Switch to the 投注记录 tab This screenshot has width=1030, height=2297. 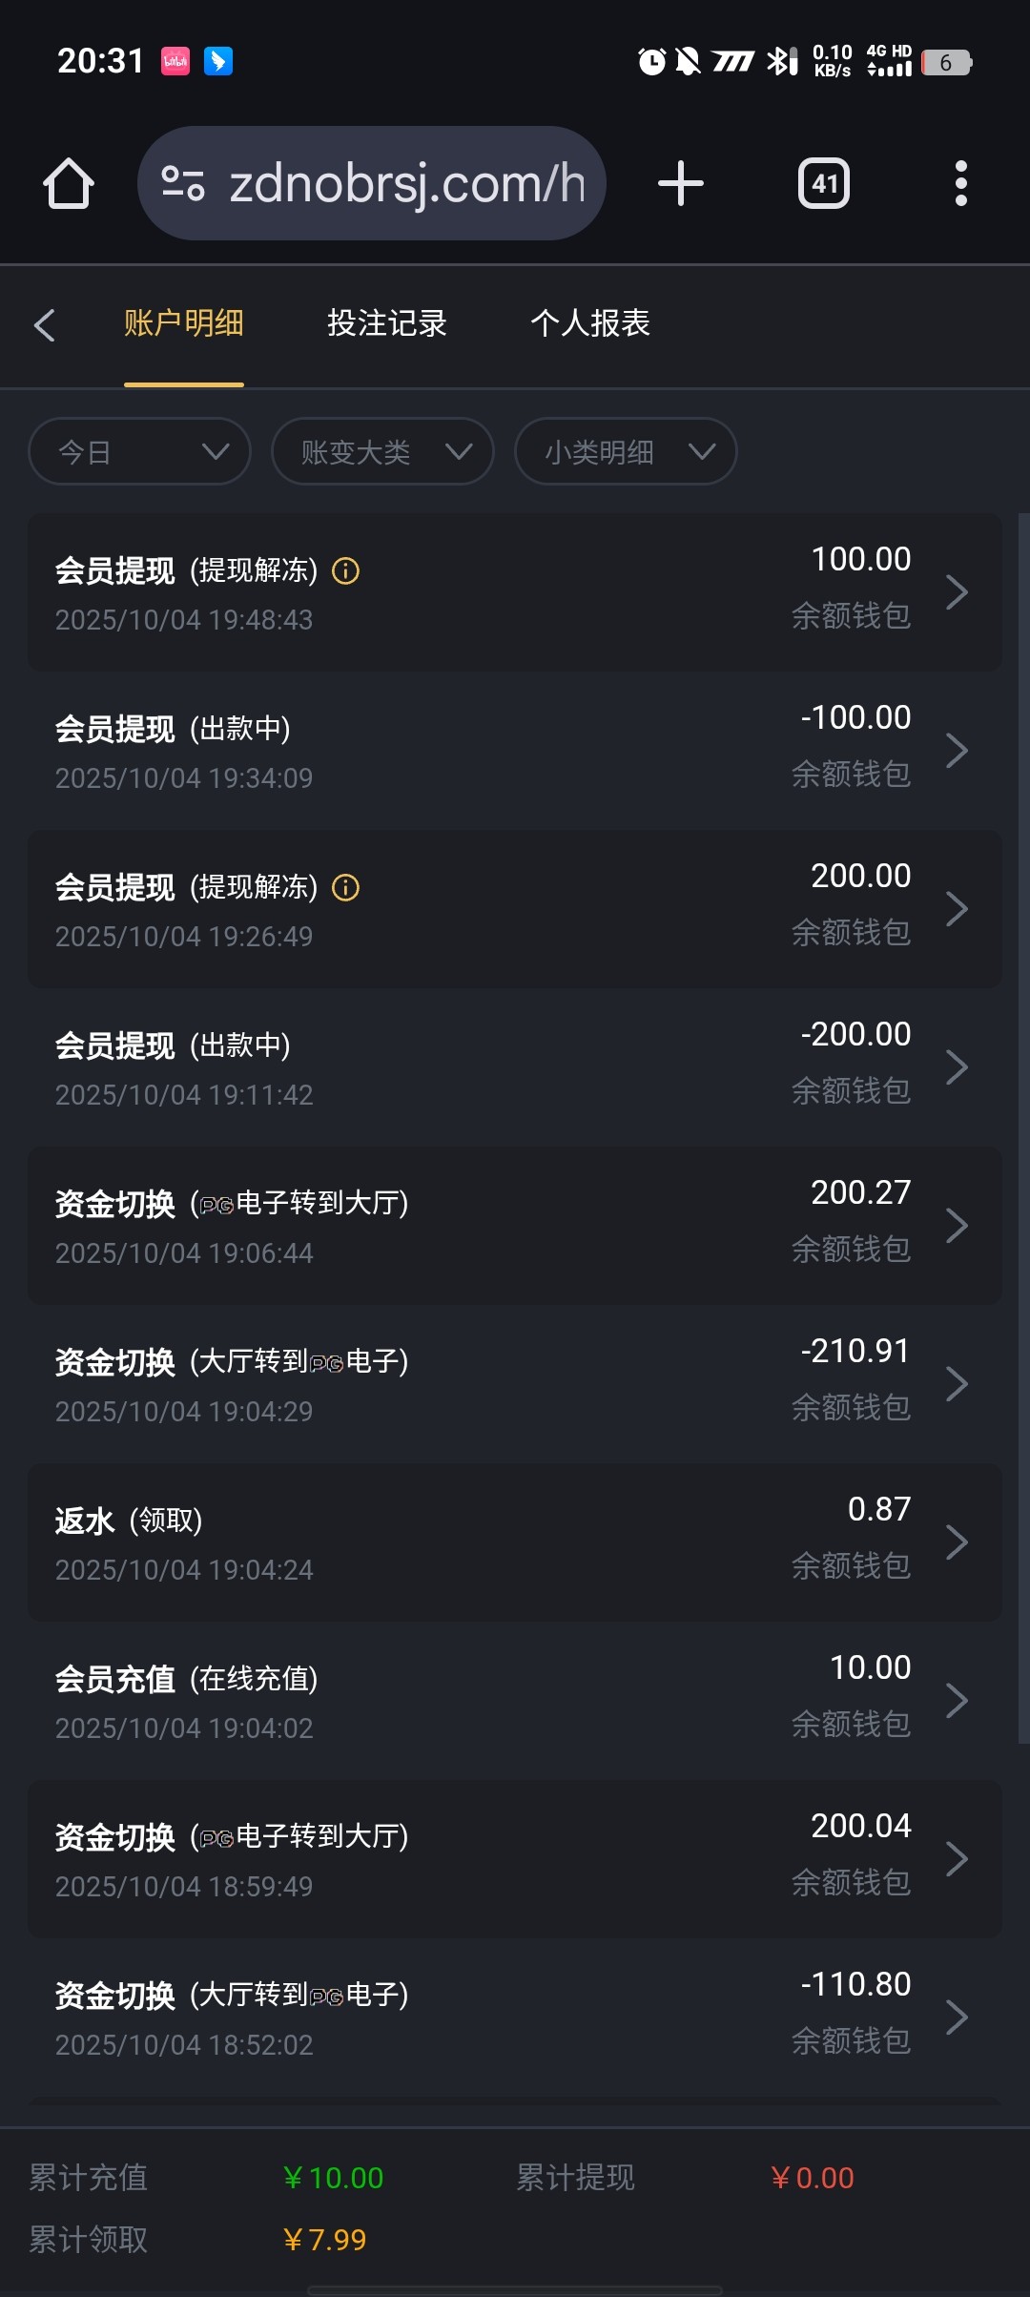(x=387, y=323)
